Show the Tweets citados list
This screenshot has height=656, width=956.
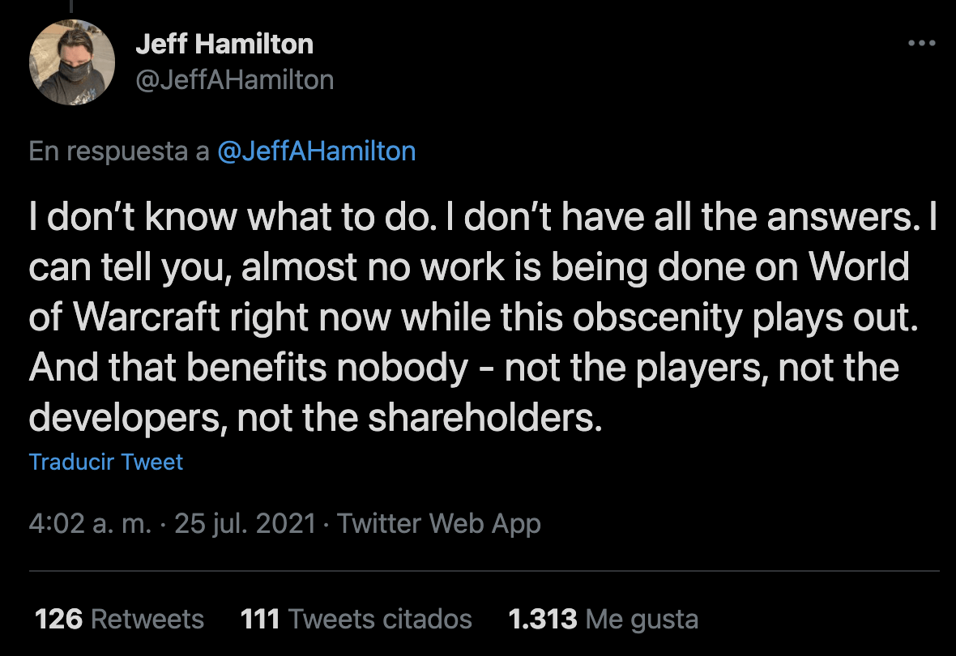coord(356,620)
